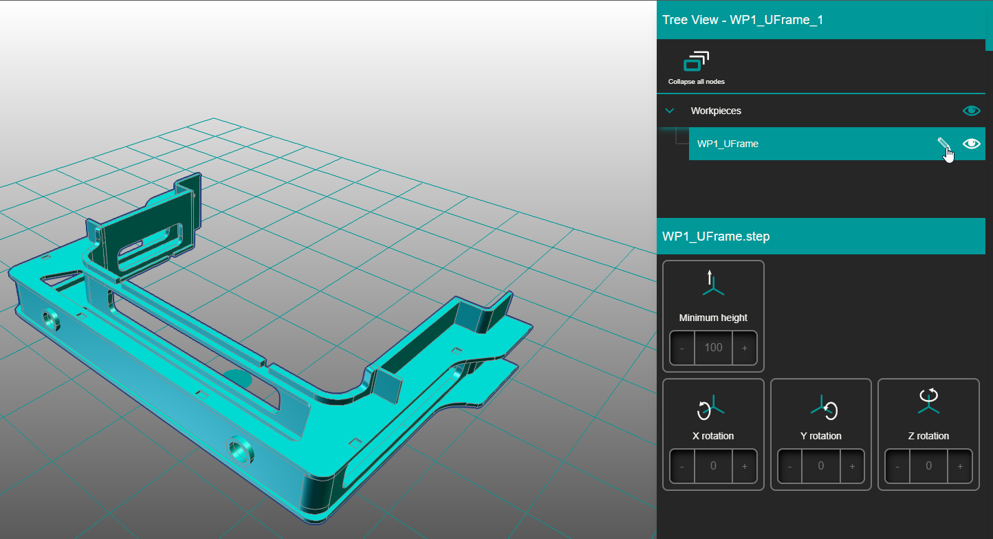The height and width of the screenshot is (539, 993).
Task: Click the Z rotation icon
Action: click(930, 401)
